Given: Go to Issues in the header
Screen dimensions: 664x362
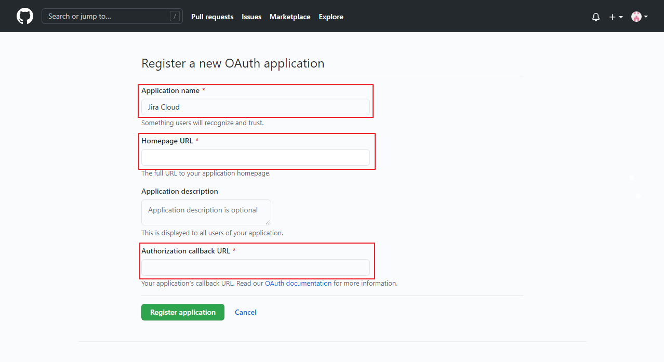Looking at the screenshot, I should [x=251, y=17].
